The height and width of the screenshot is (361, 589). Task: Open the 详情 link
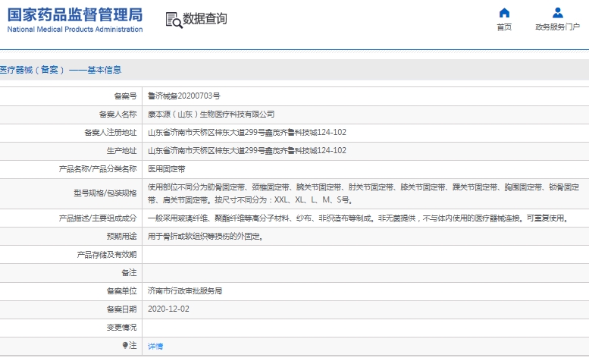coord(155,346)
